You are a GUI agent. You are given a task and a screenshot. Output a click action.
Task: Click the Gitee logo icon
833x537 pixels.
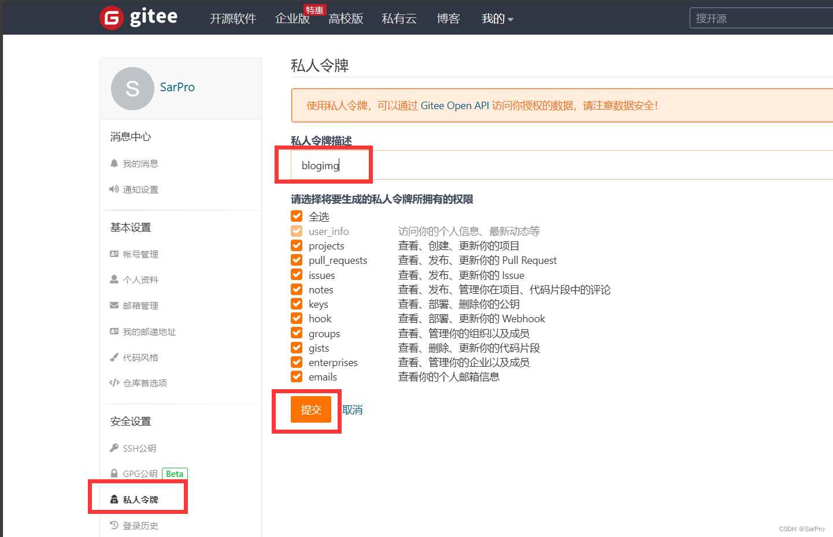click(x=110, y=17)
